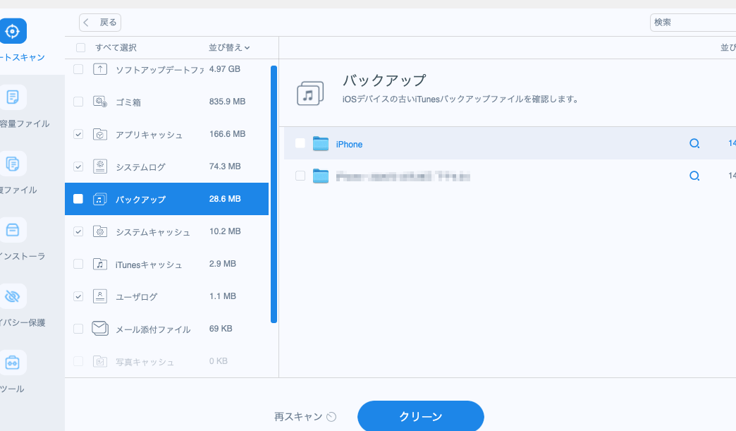736x431 pixels.
Task: Click the iPhone backup name
Action: click(349, 144)
